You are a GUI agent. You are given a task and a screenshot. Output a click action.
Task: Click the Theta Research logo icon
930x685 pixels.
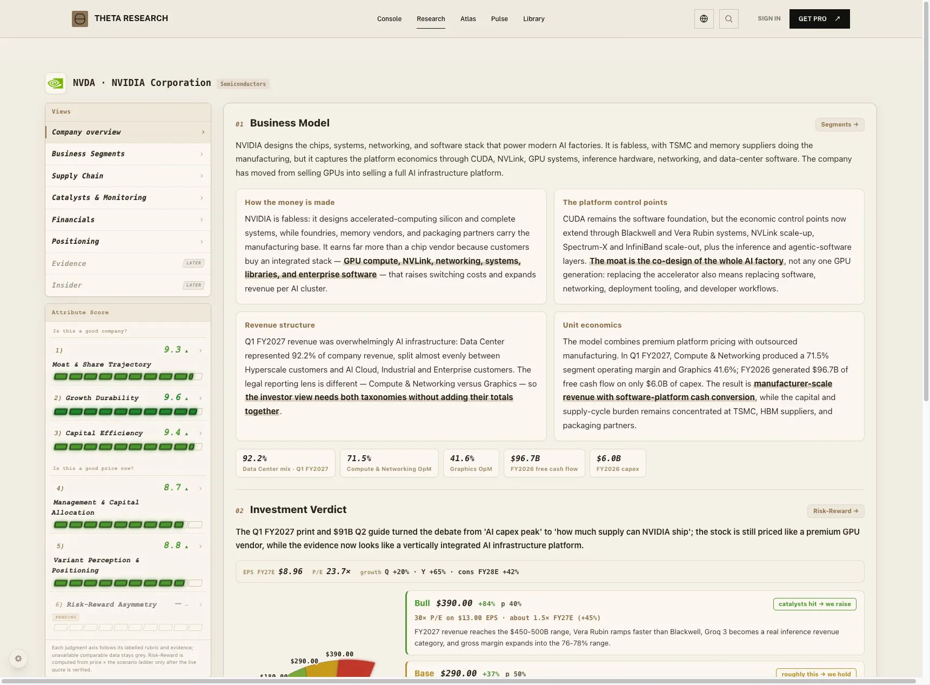click(x=80, y=19)
